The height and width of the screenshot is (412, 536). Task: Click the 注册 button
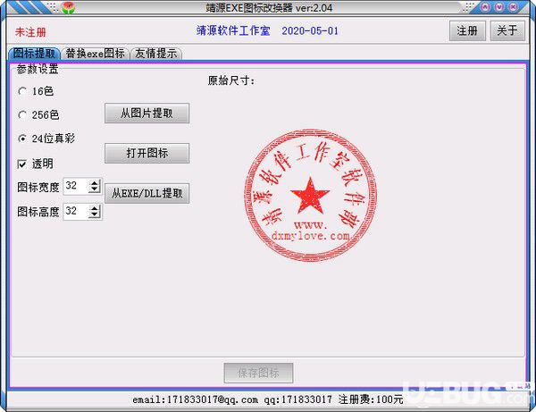tap(467, 31)
